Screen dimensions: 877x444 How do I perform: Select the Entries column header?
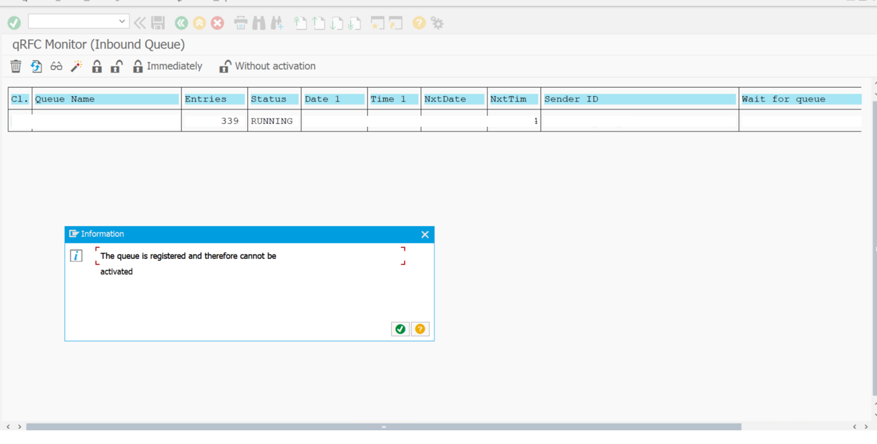pos(214,99)
